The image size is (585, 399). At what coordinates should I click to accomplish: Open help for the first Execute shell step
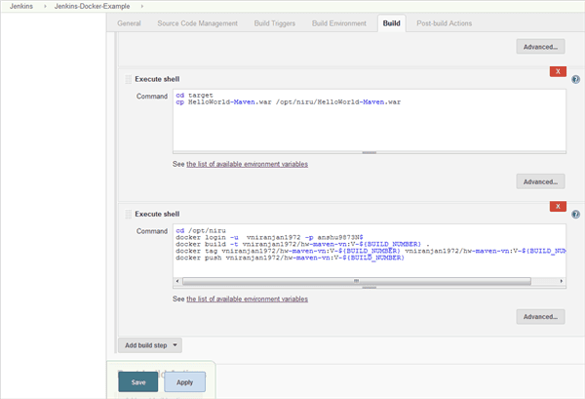click(575, 80)
